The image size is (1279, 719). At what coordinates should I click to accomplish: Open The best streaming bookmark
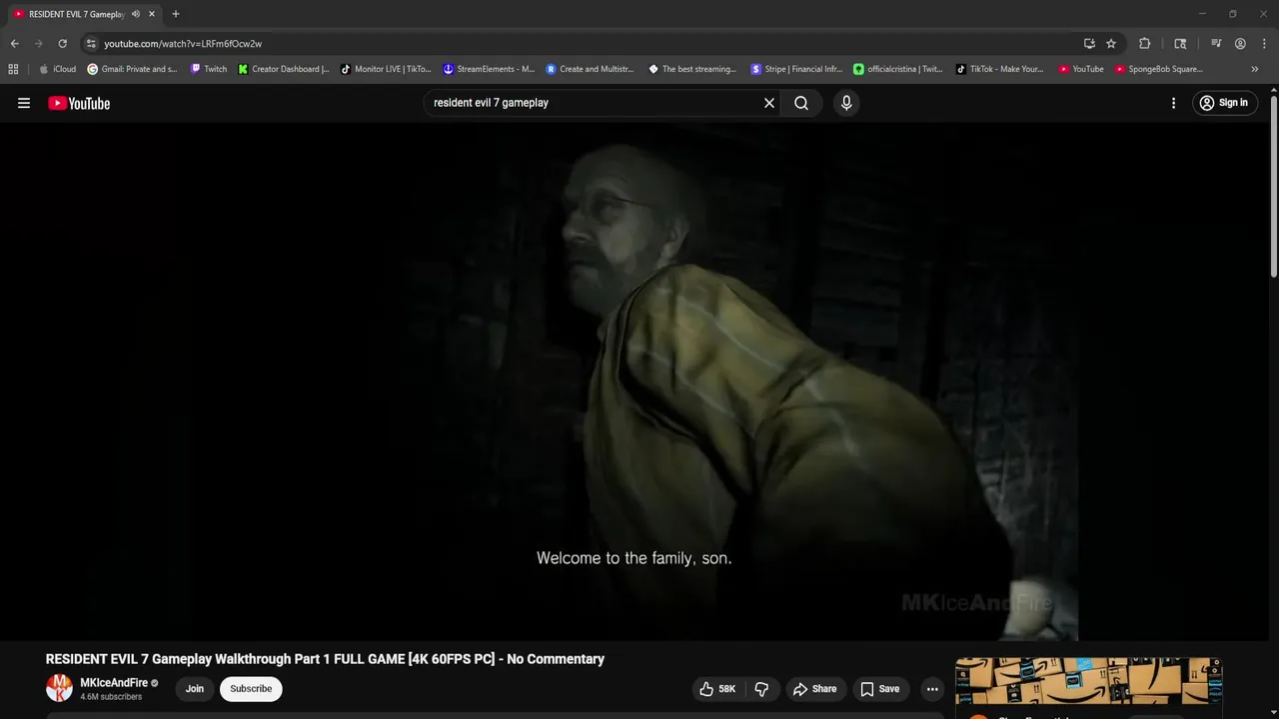tap(692, 69)
